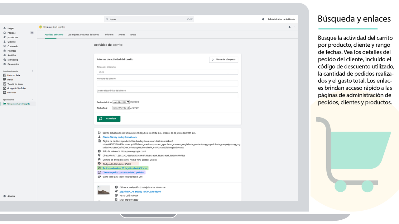The height and width of the screenshot is (224, 399).
Task: Click the sneaker product thumbnail
Action: [x=103, y=190]
